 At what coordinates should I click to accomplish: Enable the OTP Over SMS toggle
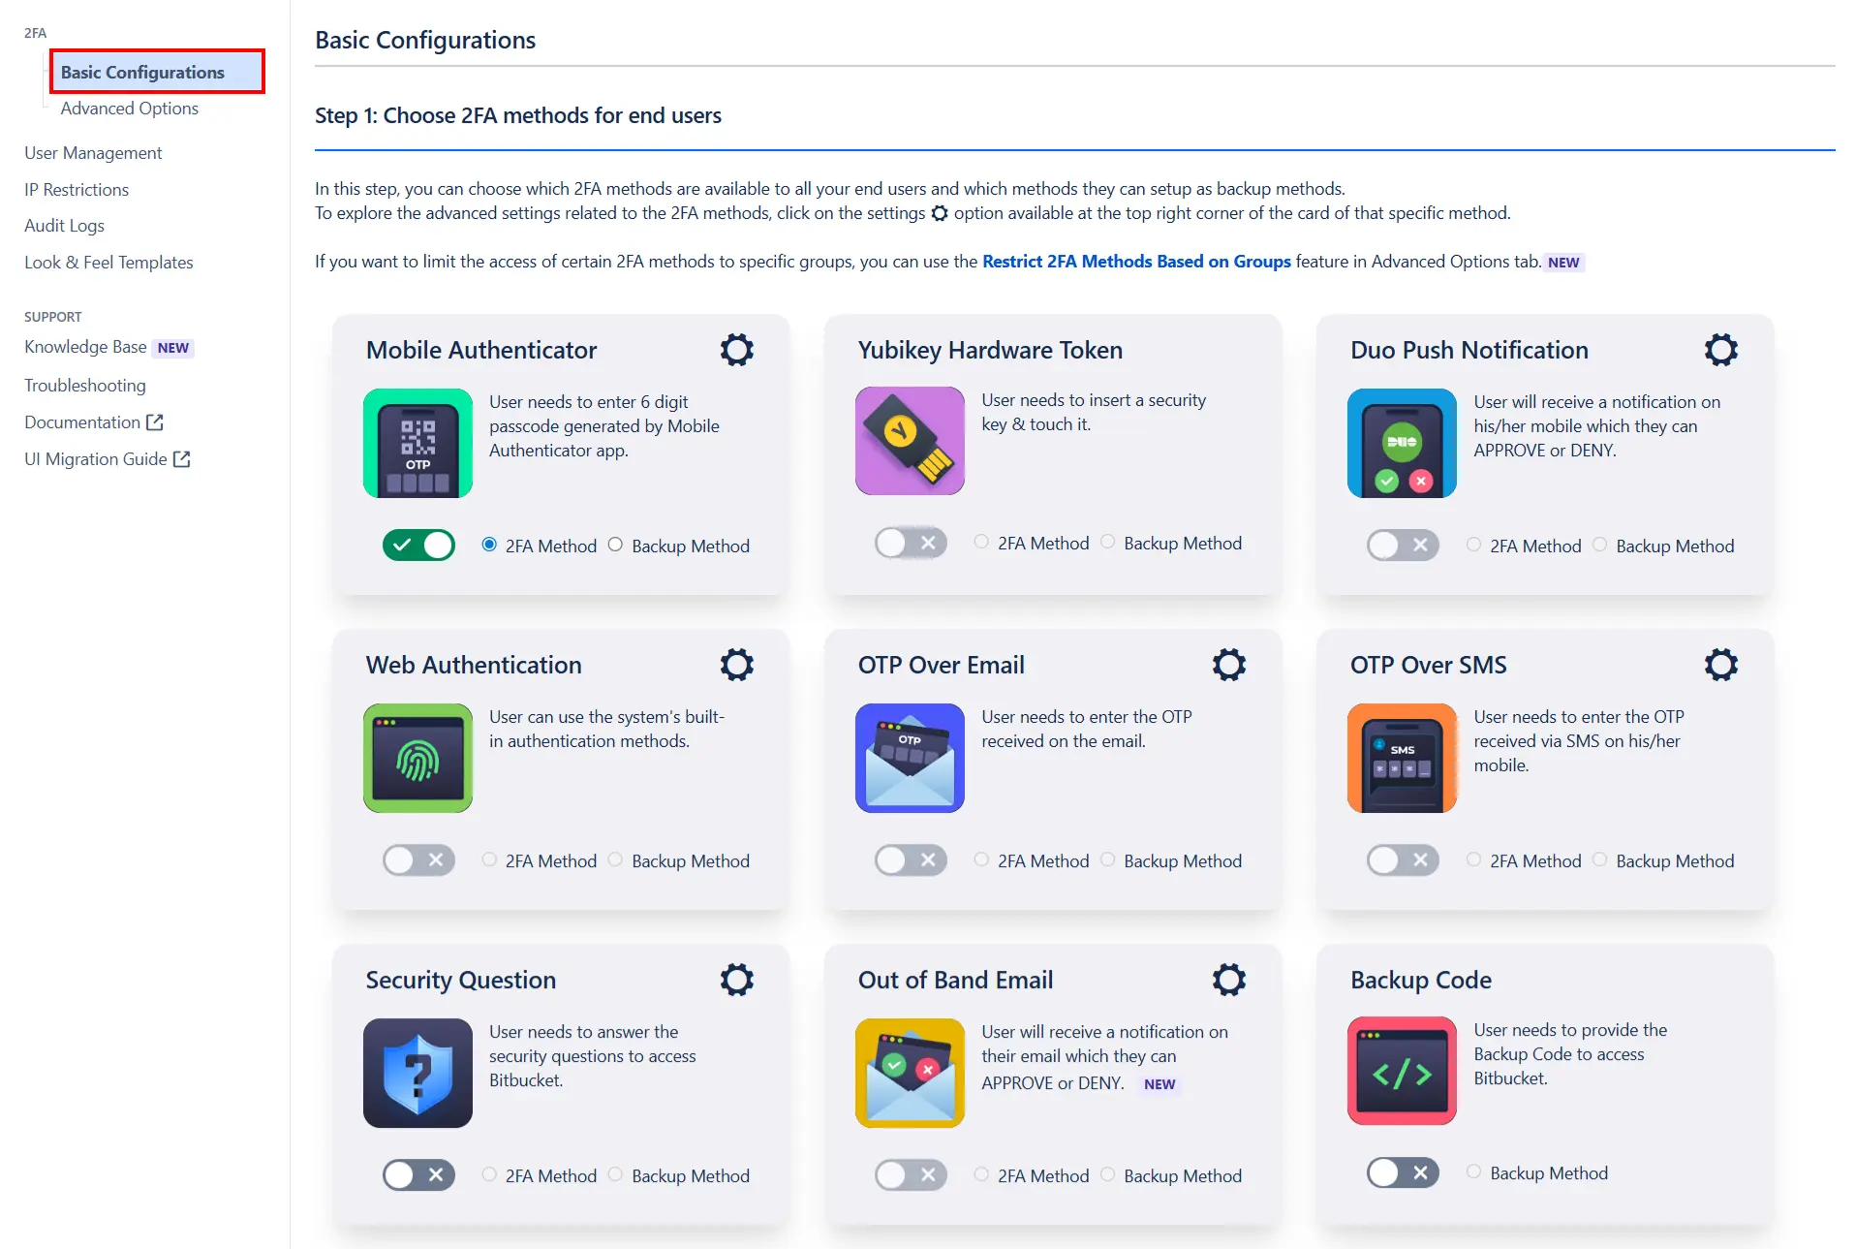point(1402,859)
